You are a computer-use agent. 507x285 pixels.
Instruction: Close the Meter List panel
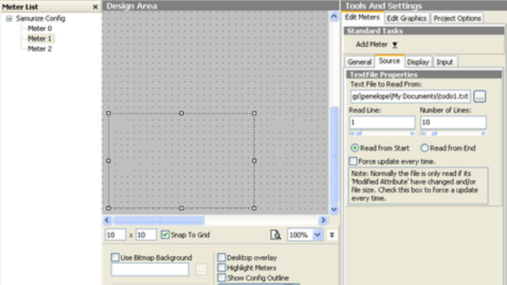pyautogui.click(x=96, y=7)
